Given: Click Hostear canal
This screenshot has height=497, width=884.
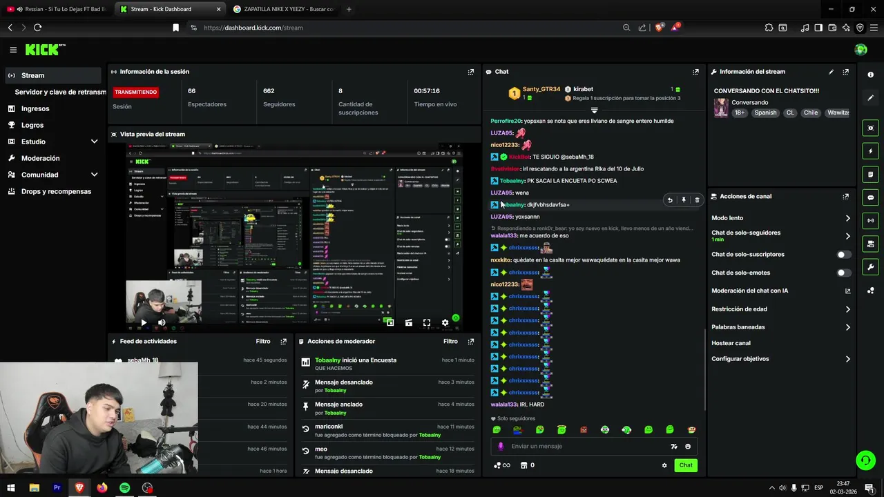Looking at the screenshot, I should (731, 343).
